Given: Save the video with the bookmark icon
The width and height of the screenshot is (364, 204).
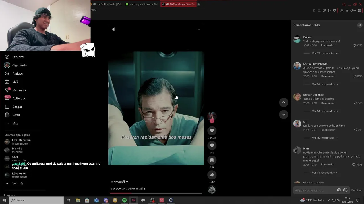Looking at the screenshot, I should coord(212,160).
